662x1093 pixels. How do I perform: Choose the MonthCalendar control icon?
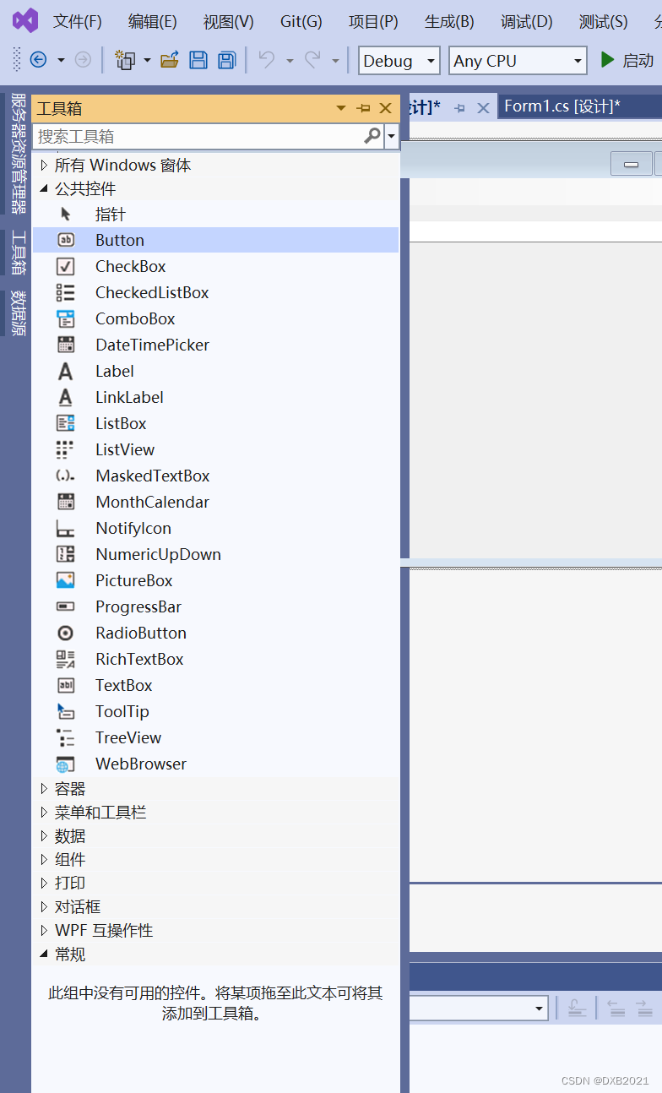point(66,502)
